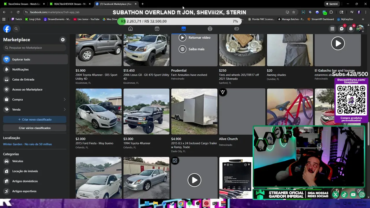Viewport: 370px width, 208px height.
Task: Open Spotify from the taskbar
Action: pos(189,203)
